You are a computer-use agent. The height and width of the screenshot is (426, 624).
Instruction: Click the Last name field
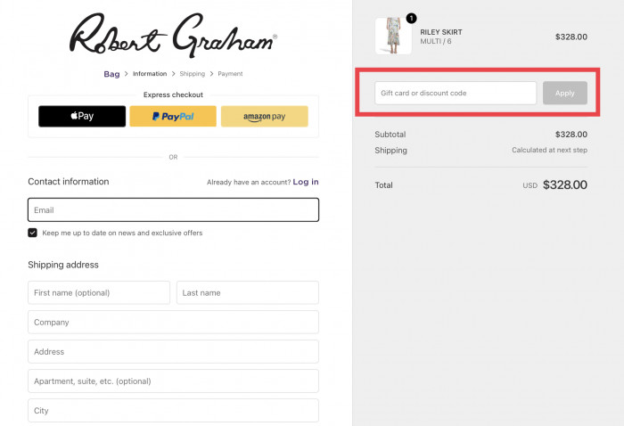(248, 292)
